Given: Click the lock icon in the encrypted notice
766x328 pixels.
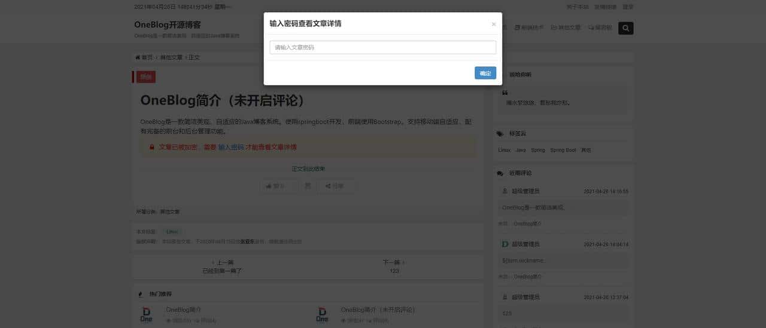Looking at the screenshot, I should point(152,147).
